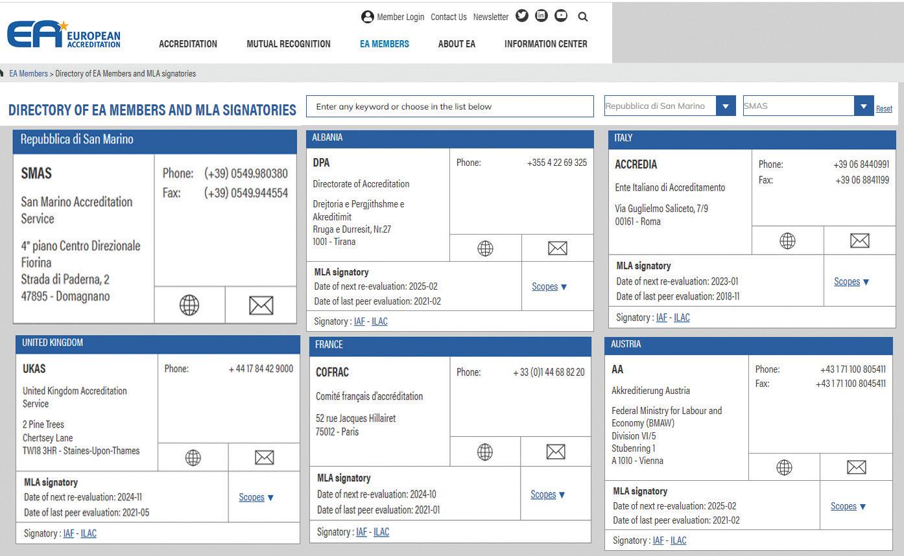Click EA Members breadcrumb link
Screen dimensions: 904x556
click(29, 73)
